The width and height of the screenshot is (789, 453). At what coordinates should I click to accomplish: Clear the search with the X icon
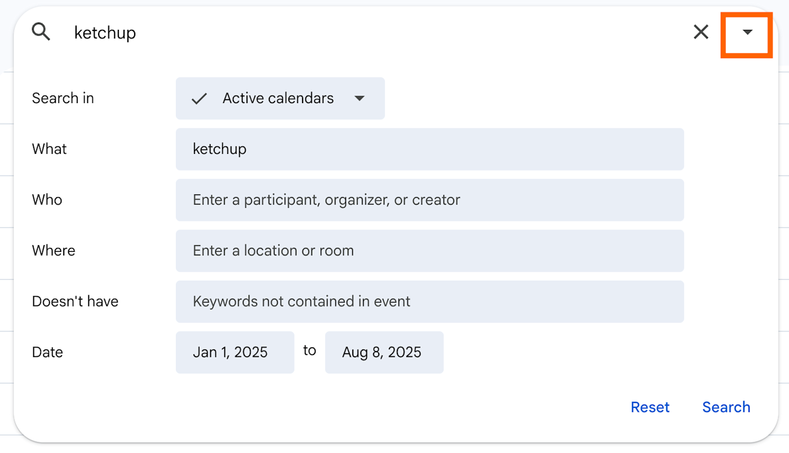tap(701, 33)
